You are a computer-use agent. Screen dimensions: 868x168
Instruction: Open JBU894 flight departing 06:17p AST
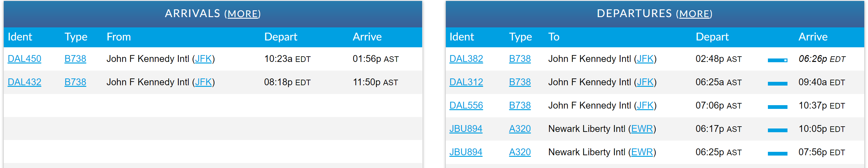[x=465, y=128]
